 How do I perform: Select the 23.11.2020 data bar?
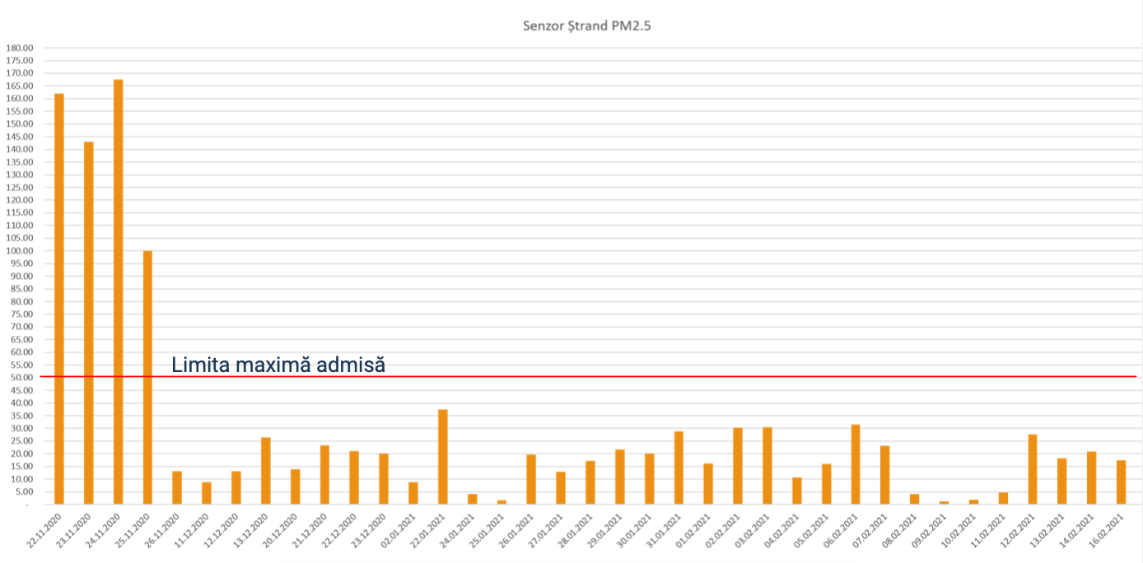(89, 323)
